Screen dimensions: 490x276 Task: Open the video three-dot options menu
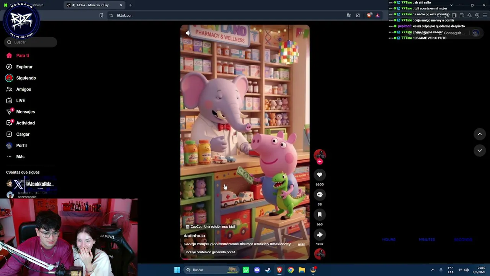tap(301, 33)
